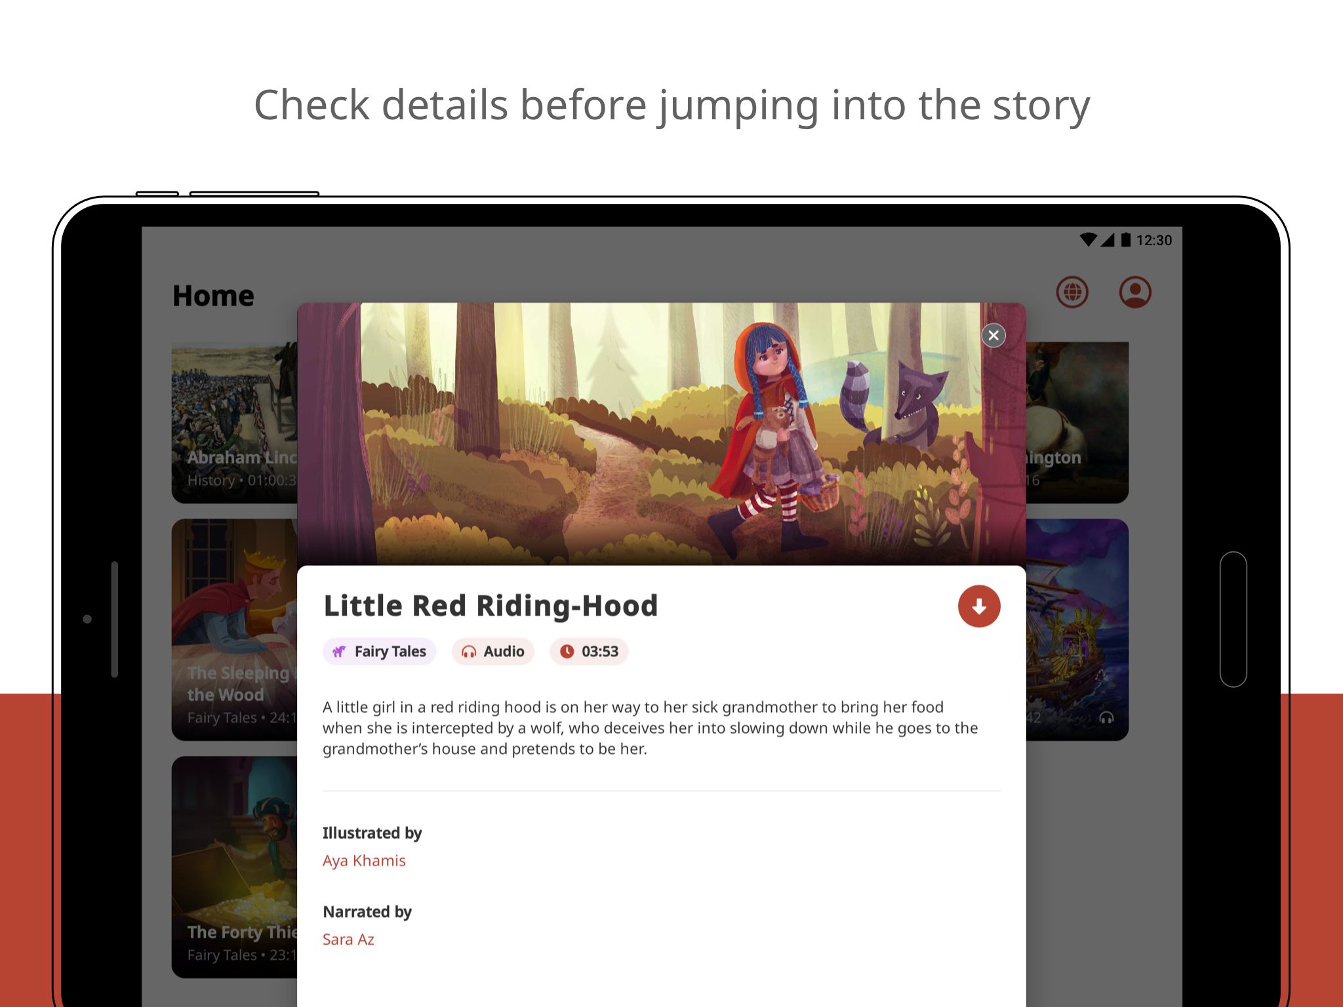Open The Forty Thieves story card
The width and height of the screenshot is (1343, 1007).
[234, 867]
